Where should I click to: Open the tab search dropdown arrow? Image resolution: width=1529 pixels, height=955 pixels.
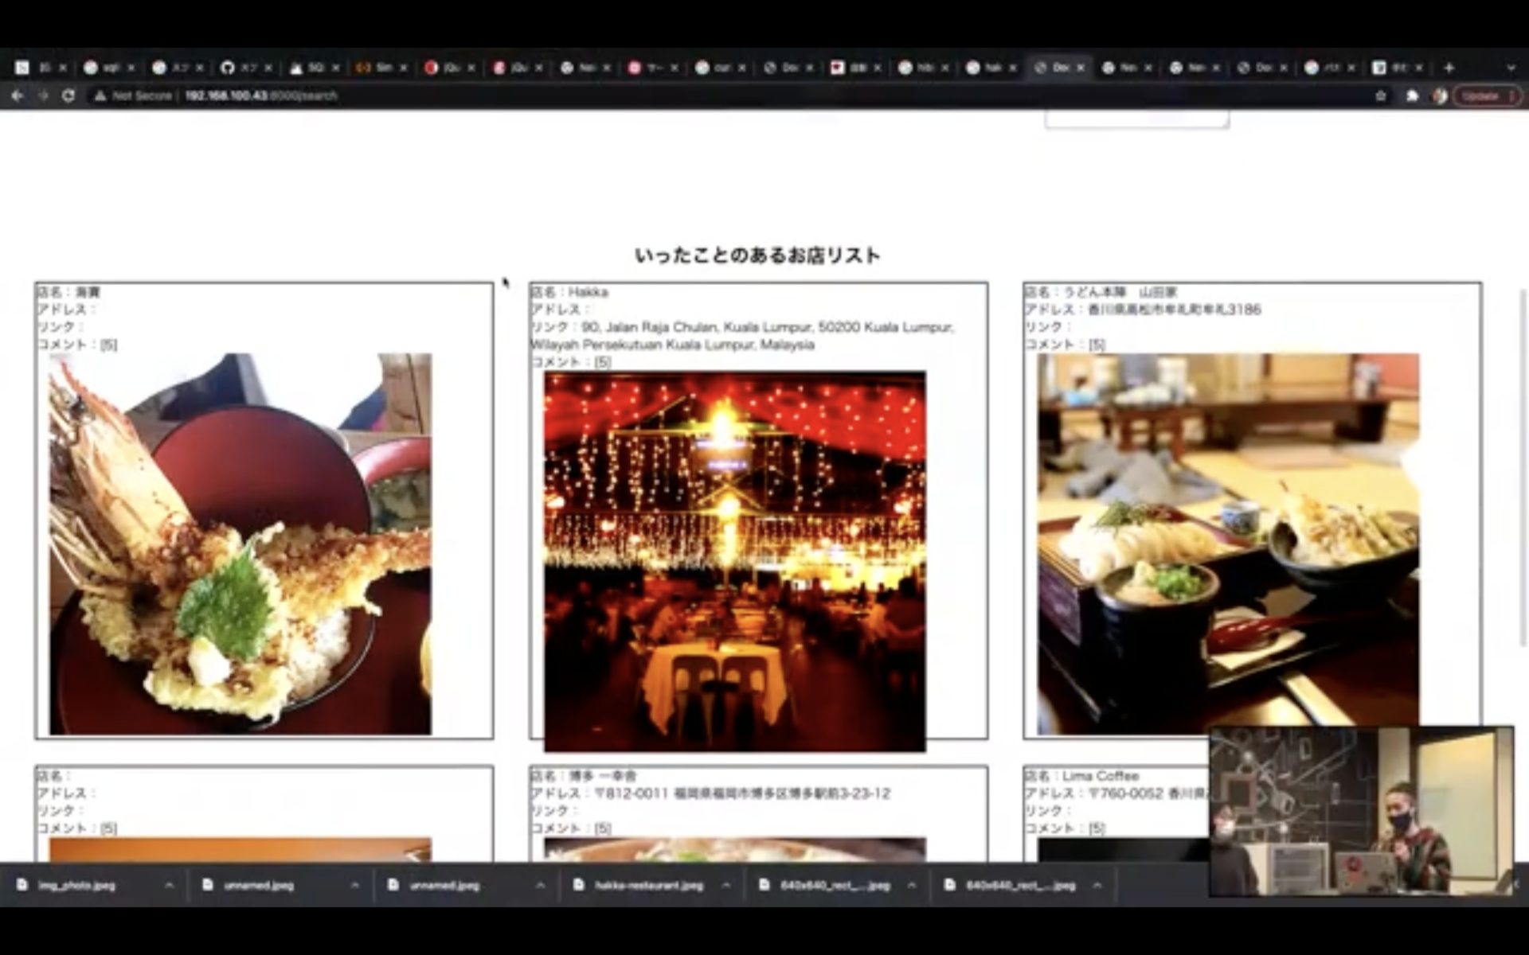tap(1511, 68)
